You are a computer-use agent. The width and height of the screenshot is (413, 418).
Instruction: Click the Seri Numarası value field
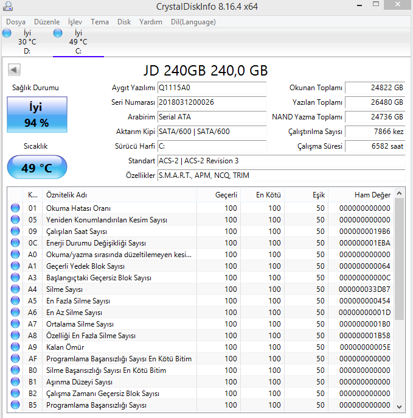pos(211,102)
